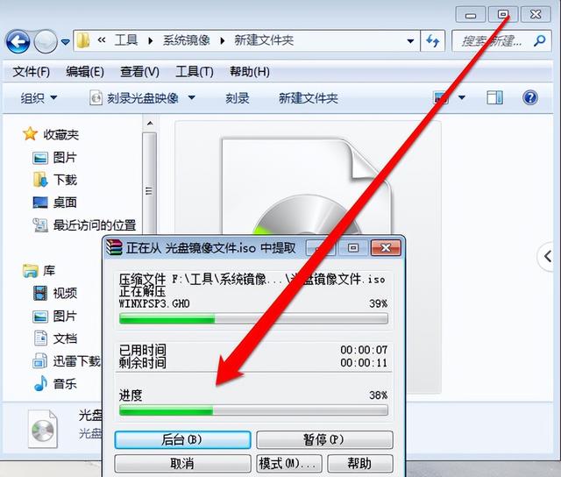Open the 组织 dropdown in the toolbar
Screen dimensions: 561x477
39,97
